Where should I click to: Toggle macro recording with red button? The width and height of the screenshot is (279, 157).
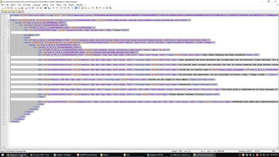pyautogui.click(x=97, y=8)
